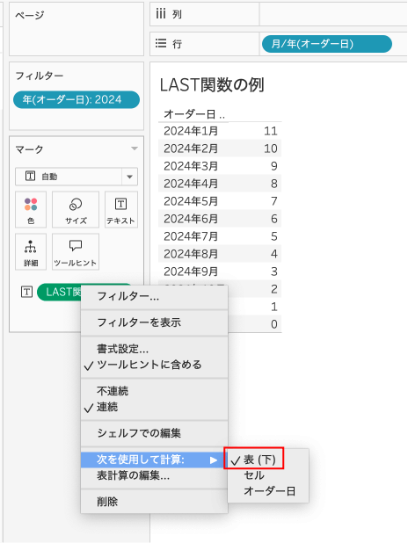Select the 2024年8月 row label

[191, 254]
